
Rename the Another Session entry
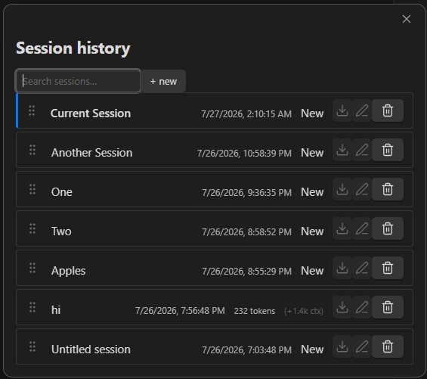tap(362, 150)
